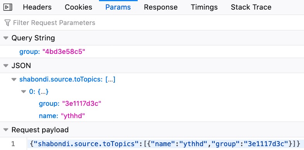
Task: Click the Query String section header label
Action: (x=33, y=38)
